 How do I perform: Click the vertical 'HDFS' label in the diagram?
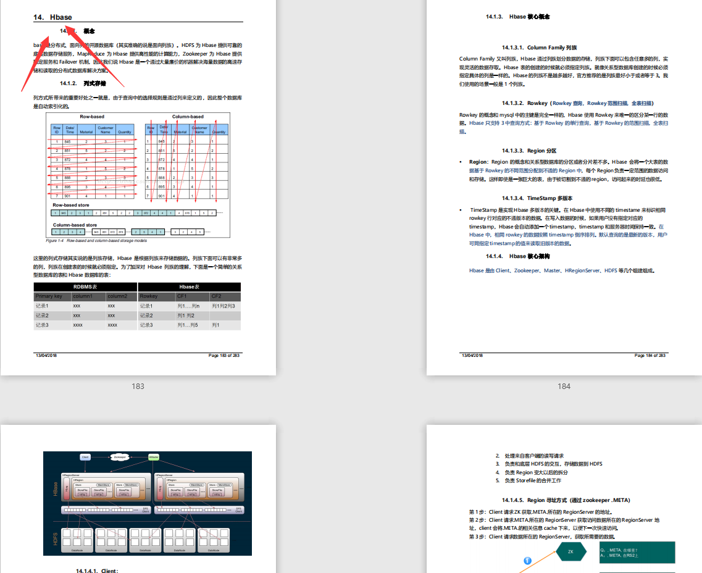point(55,539)
